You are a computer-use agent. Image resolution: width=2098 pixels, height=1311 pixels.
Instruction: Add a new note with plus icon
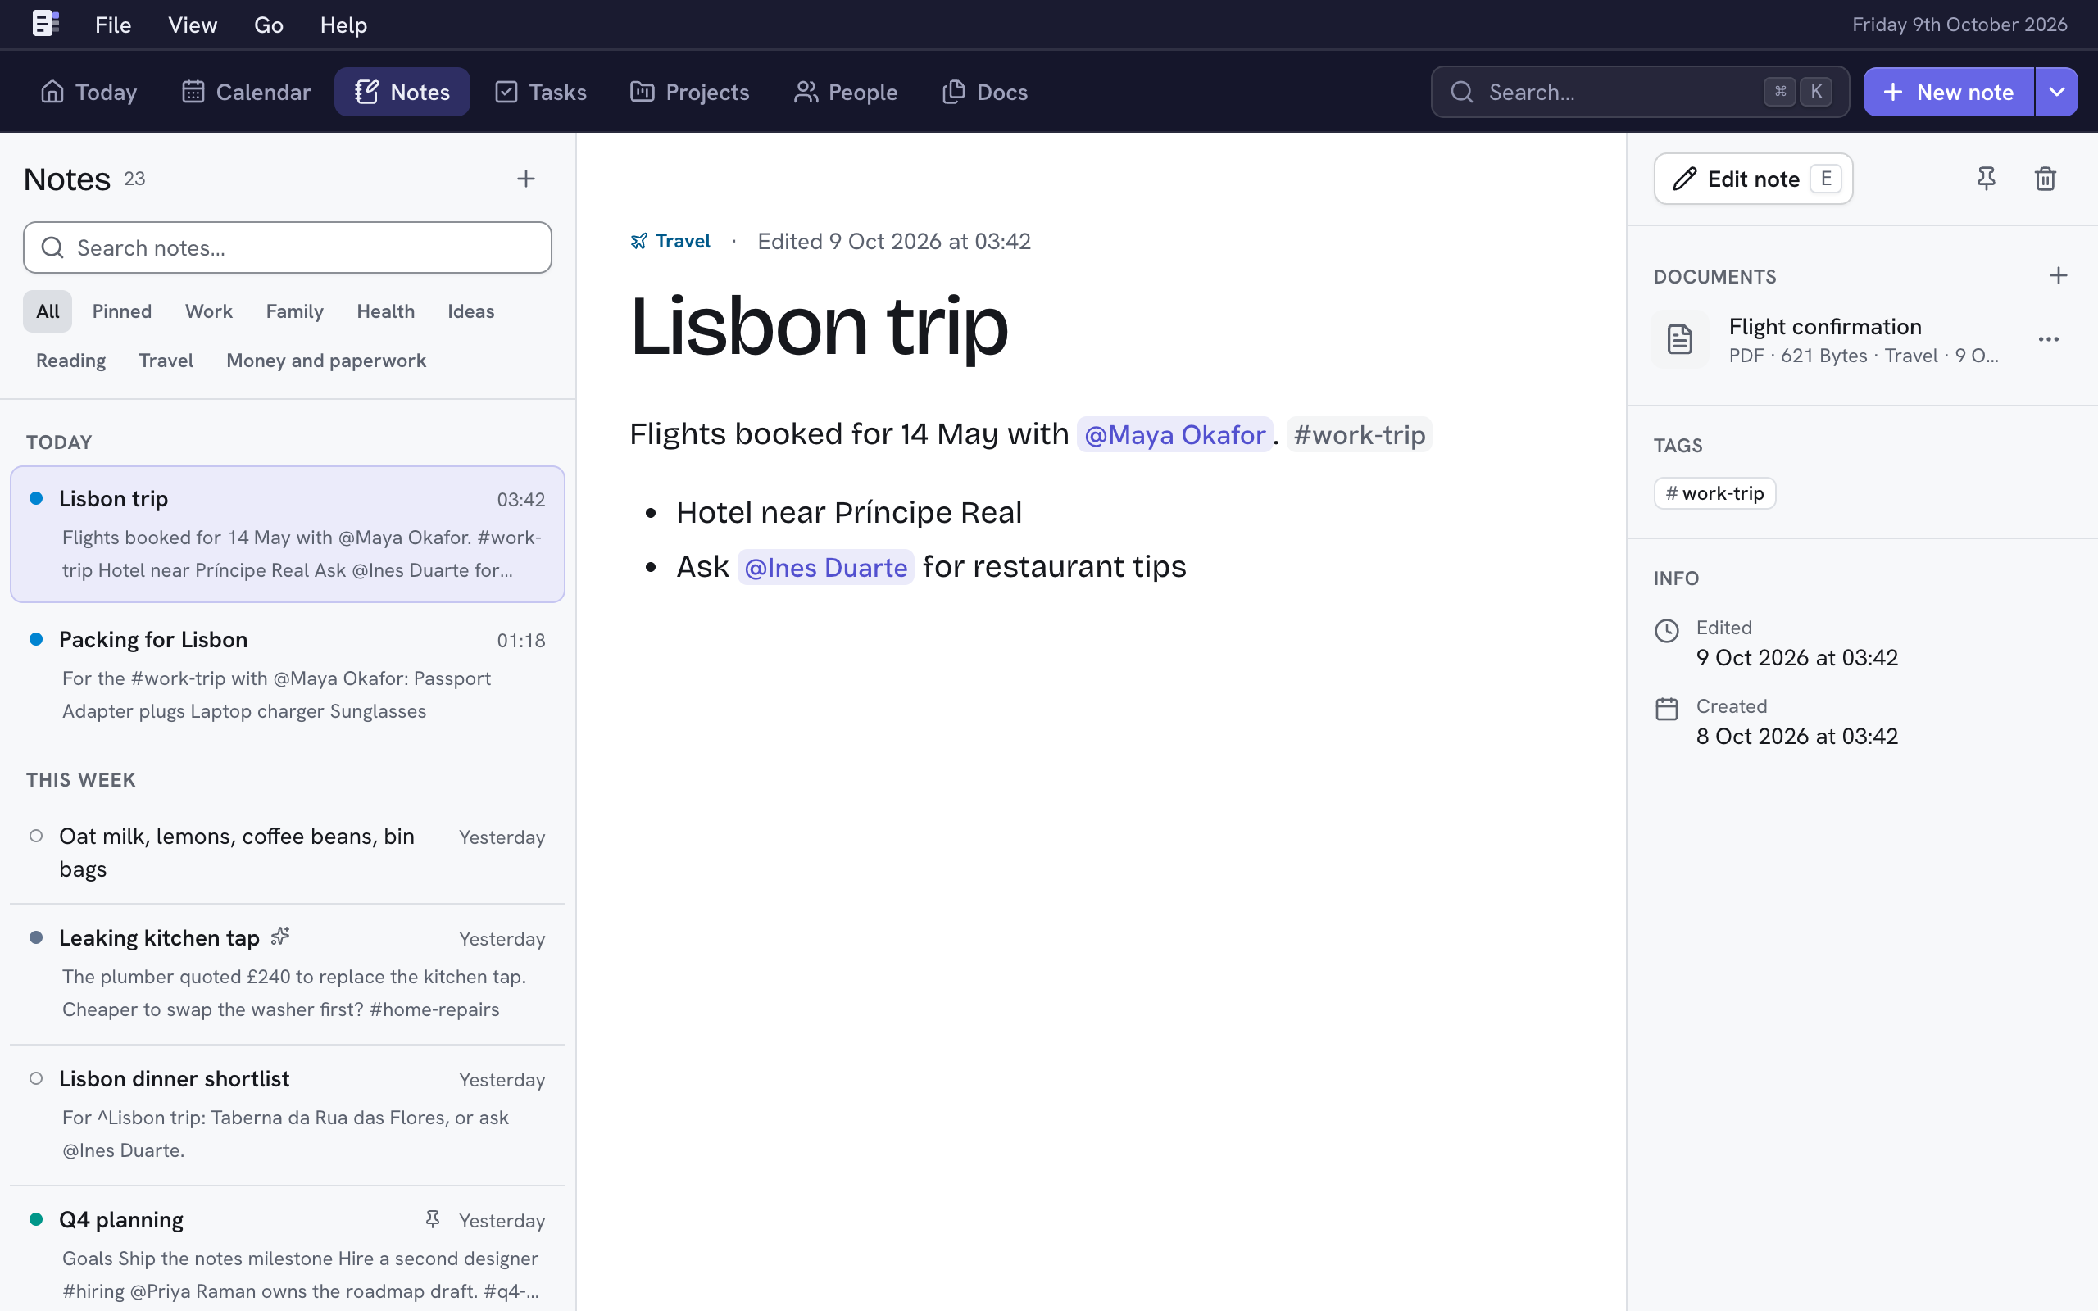tap(526, 179)
